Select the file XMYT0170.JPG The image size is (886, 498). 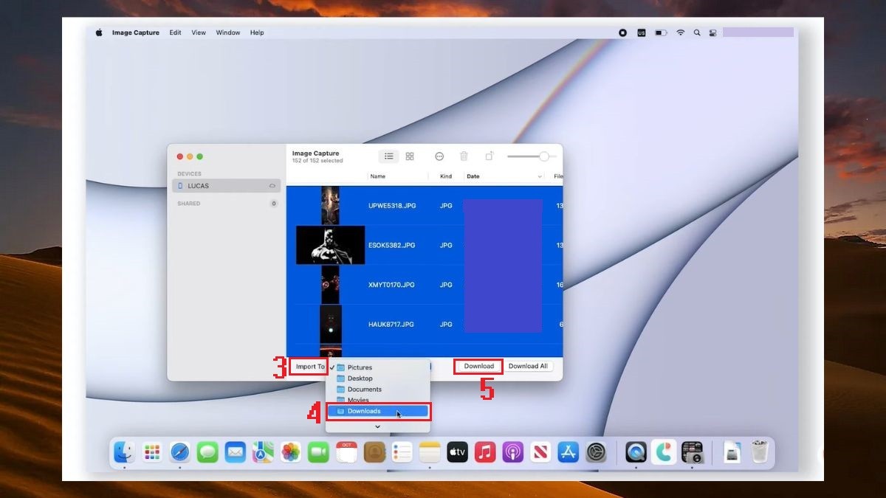pos(392,285)
